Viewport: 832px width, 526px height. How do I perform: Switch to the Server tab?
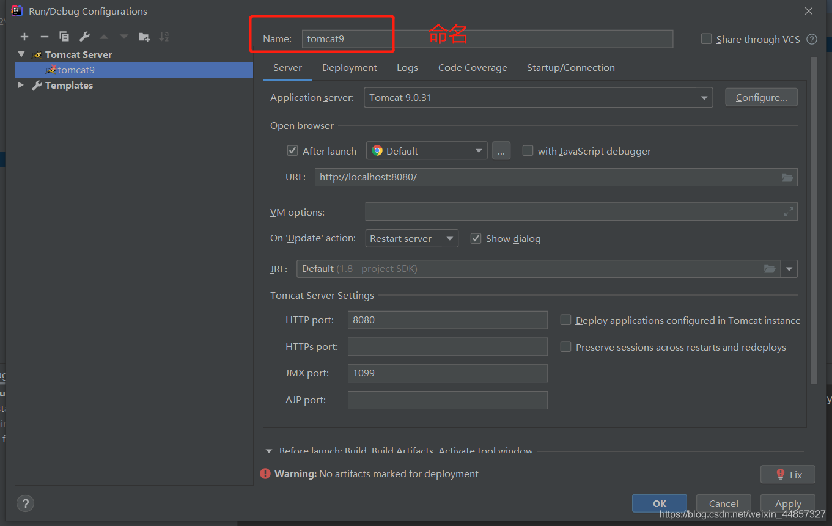click(x=287, y=68)
